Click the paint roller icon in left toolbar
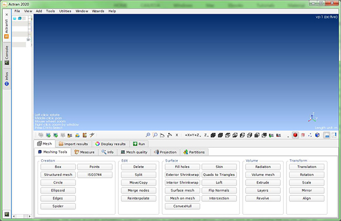The image size is (341, 221). point(92,135)
